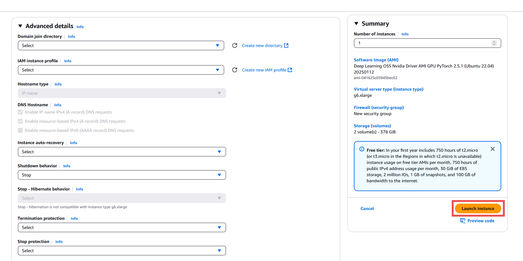Click the Preview code icon
Viewport: 523px width, 261px height.
click(463, 221)
